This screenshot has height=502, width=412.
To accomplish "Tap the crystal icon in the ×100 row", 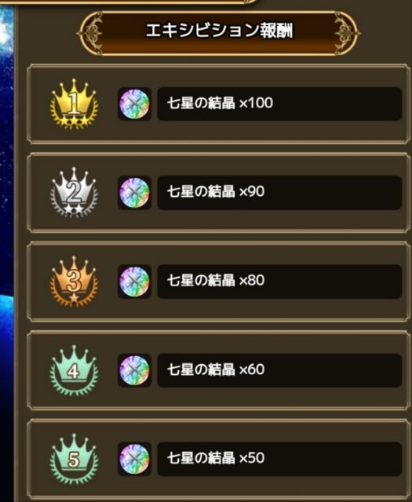I will point(134,104).
